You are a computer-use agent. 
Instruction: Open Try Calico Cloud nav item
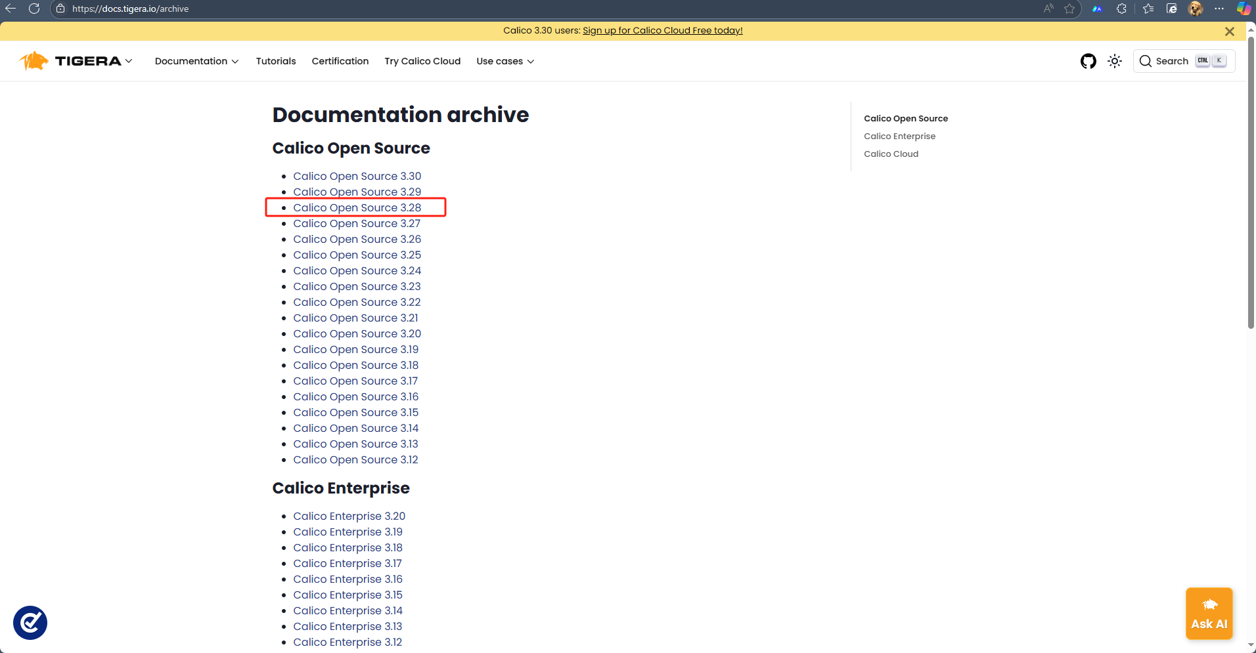(x=422, y=61)
